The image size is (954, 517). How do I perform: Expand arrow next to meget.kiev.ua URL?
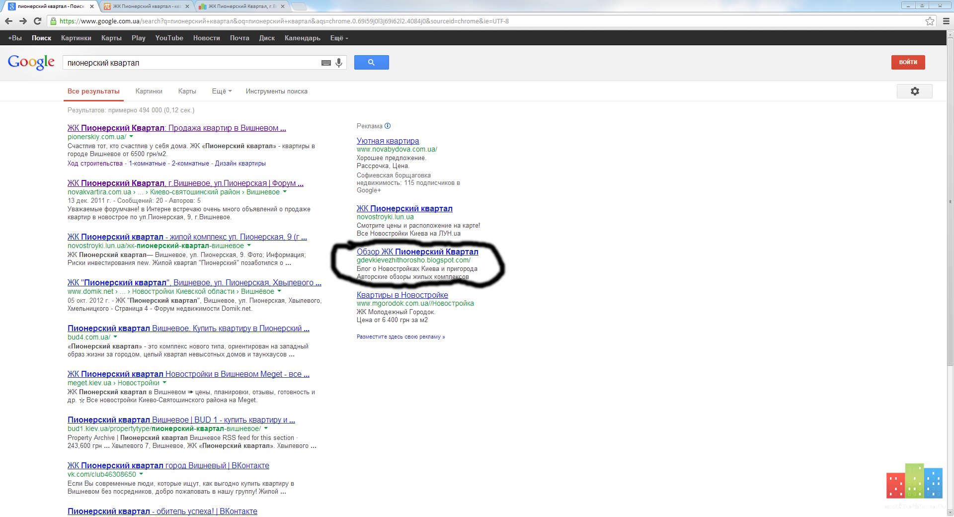click(x=164, y=382)
